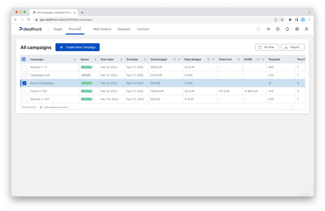Check the Campaigns US row checkbox

(x=24, y=75)
